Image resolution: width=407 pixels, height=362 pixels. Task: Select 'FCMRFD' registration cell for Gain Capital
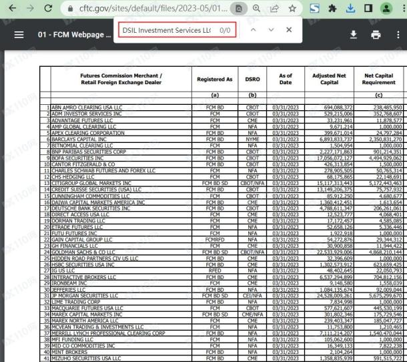point(215,239)
